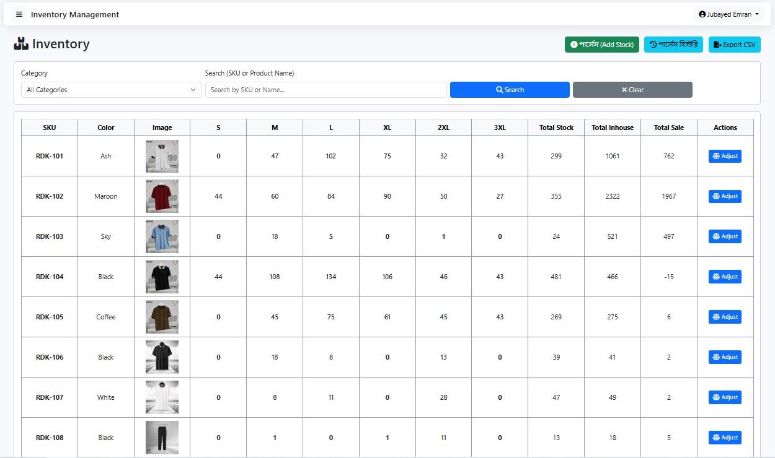Adjust stock for RDK-104
The image size is (775, 458).
pyautogui.click(x=725, y=277)
